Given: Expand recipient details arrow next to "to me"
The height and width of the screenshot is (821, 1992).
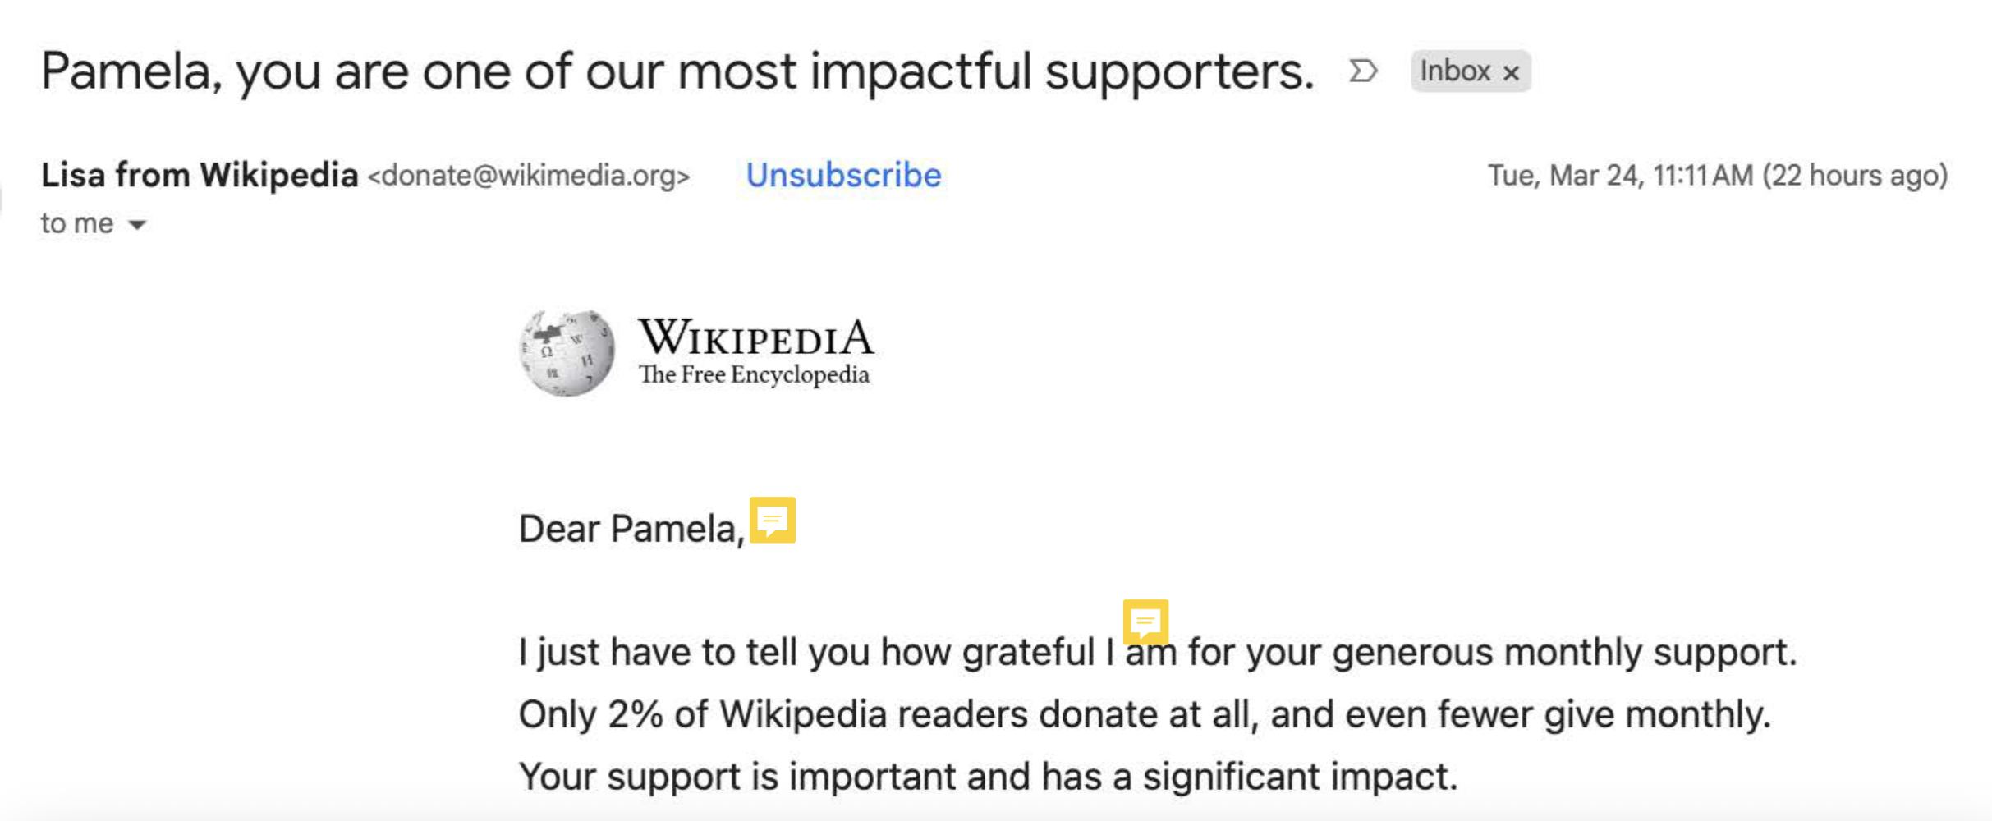Looking at the screenshot, I should tap(138, 224).
